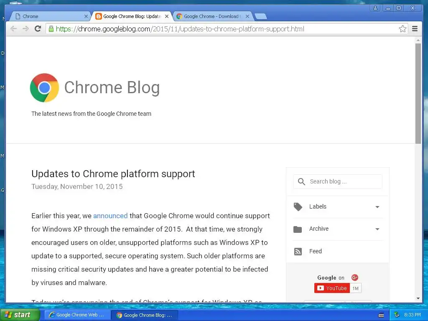Image resolution: width=428 pixels, height=321 pixels.
Task: Click the scrollbar down arrow
Action: [418, 298]
